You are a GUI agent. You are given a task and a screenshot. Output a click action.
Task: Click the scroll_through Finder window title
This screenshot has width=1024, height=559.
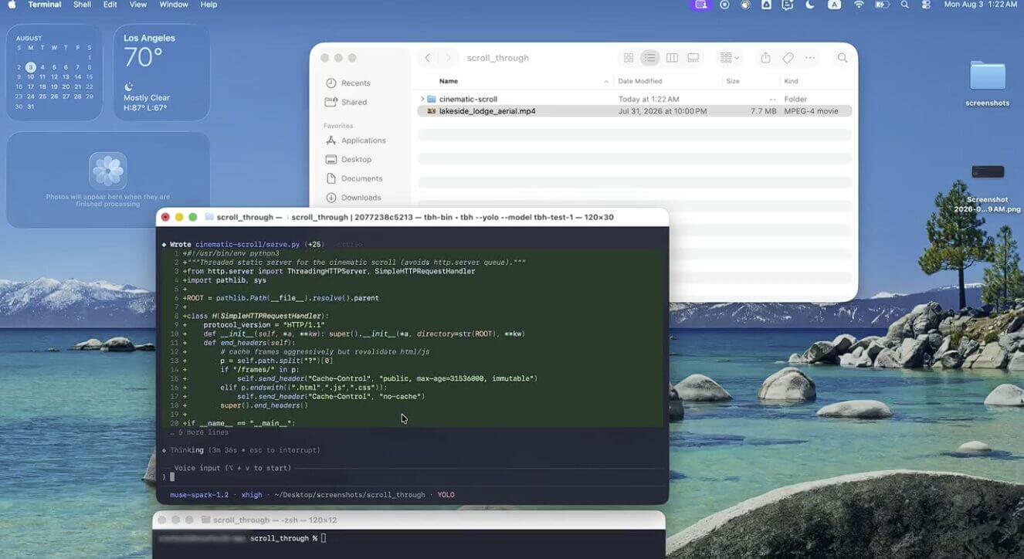tap(498, 58)
